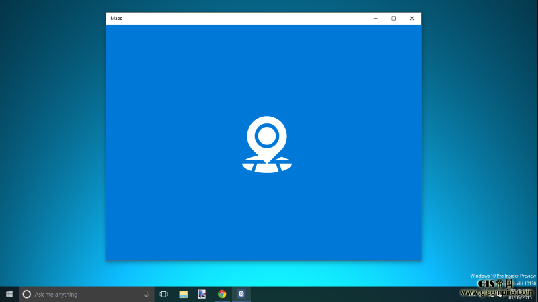Screen dimensions: 538x302
Task: Open the Windows Start menu
Action: tap(9, 294)
